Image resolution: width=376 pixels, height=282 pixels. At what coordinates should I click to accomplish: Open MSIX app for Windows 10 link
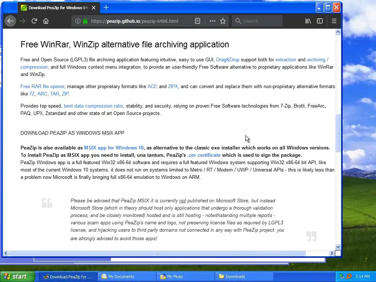click(x=114, y=148)
